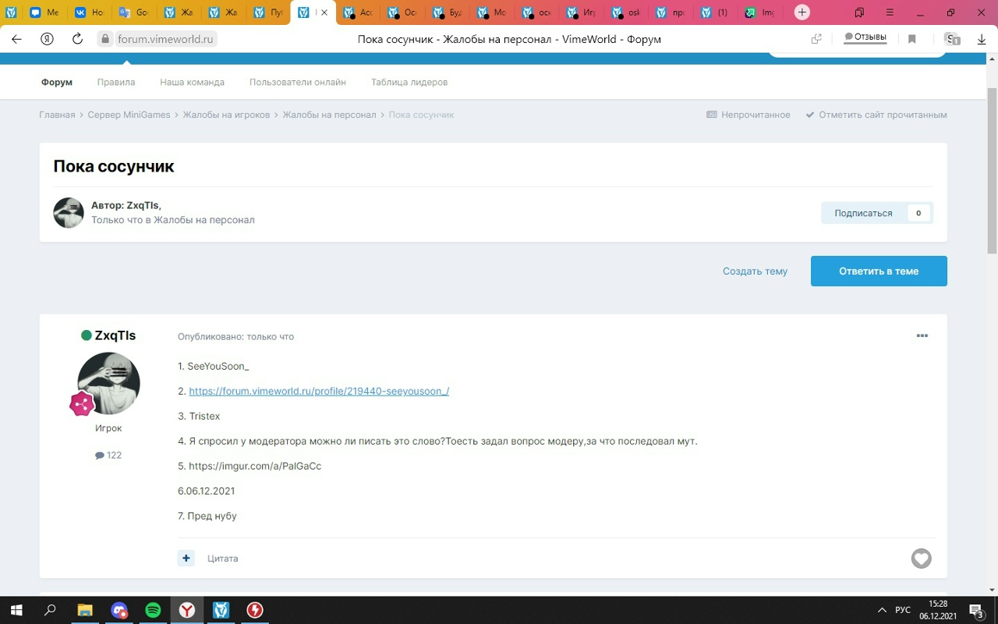
Task: Open the Правила menu item
Action: pos(116,82)
